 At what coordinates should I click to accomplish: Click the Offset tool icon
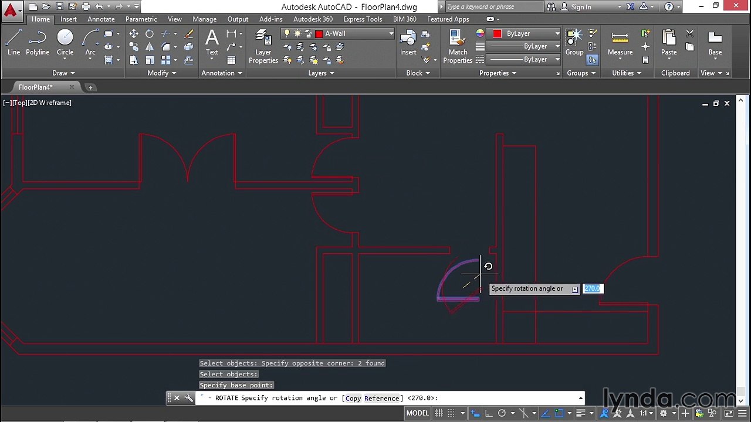click(x=189, y=60)
